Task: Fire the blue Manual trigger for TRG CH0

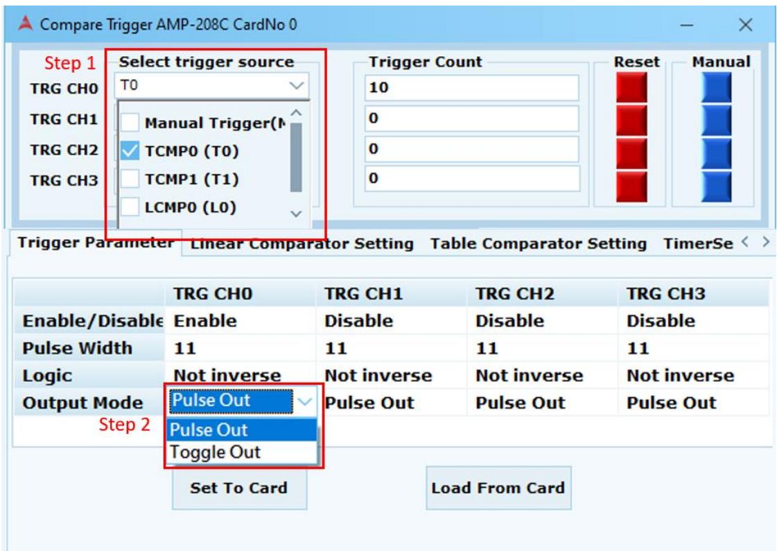Action: pyautogui.click(x=716, y=88)
